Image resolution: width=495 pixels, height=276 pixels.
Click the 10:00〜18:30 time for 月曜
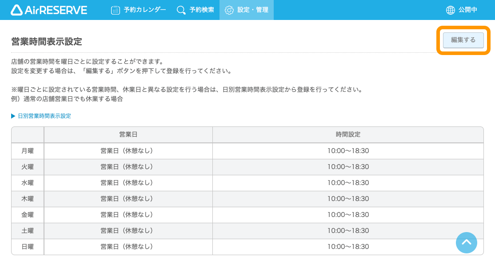[x=348, y=151]
